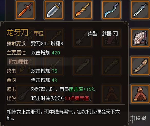Click the 游侠网 watermark logo
Screen dimensions: 150x126
[x=138, y=119]
